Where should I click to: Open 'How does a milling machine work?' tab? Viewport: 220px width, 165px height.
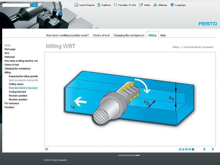click(x=68, y=35)
